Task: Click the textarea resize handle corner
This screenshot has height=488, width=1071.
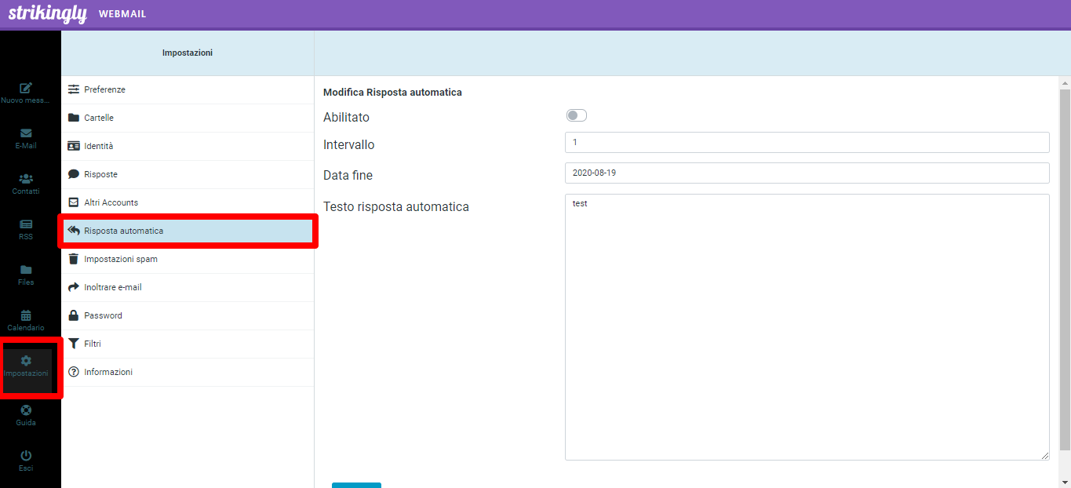Action: 1044,455
